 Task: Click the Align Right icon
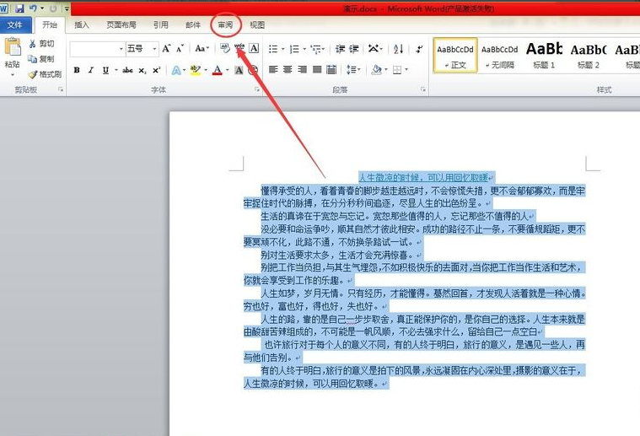pos(303,70)
